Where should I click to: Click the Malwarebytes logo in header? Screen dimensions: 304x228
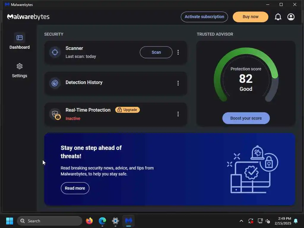tap(28, 17)
